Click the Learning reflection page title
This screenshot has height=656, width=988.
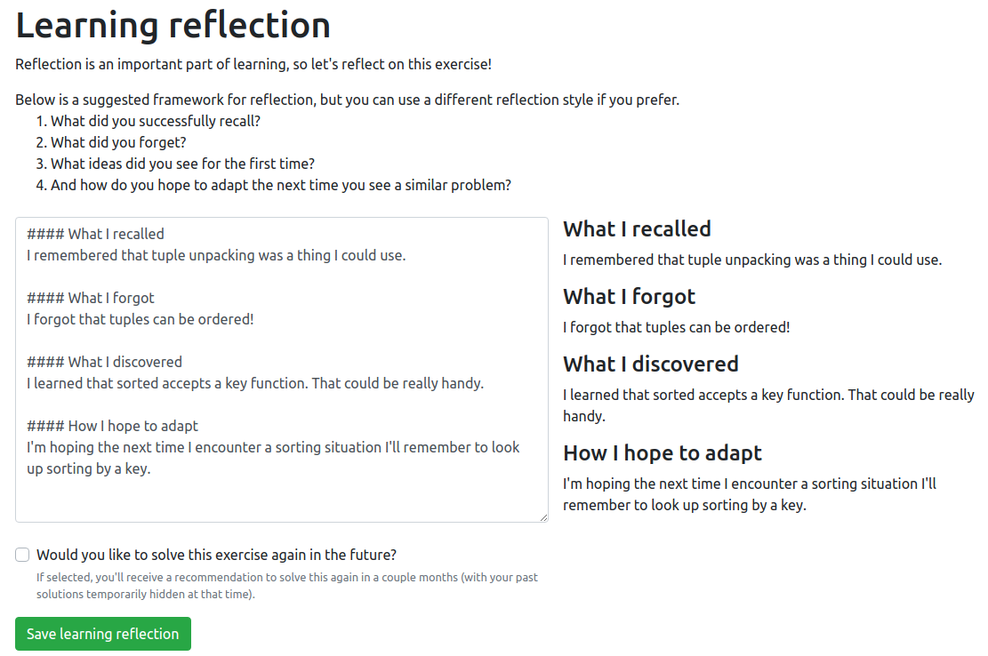click(173, 26)
